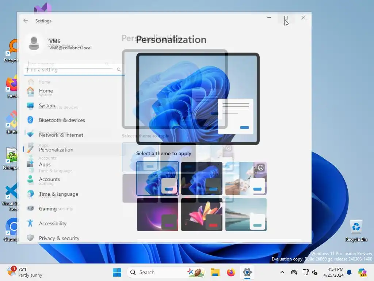Click the Accounts person icon in sidebar
Screen dimensions: 374x281
(30, 179)
